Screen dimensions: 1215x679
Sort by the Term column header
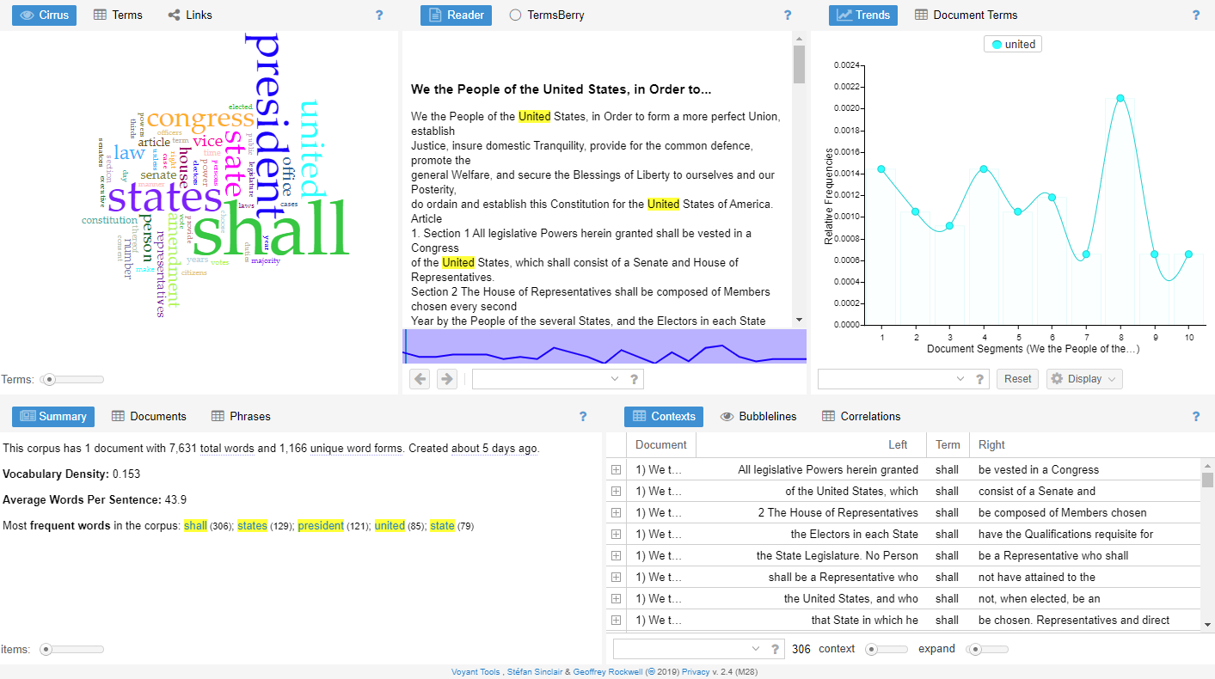(948, 444)
